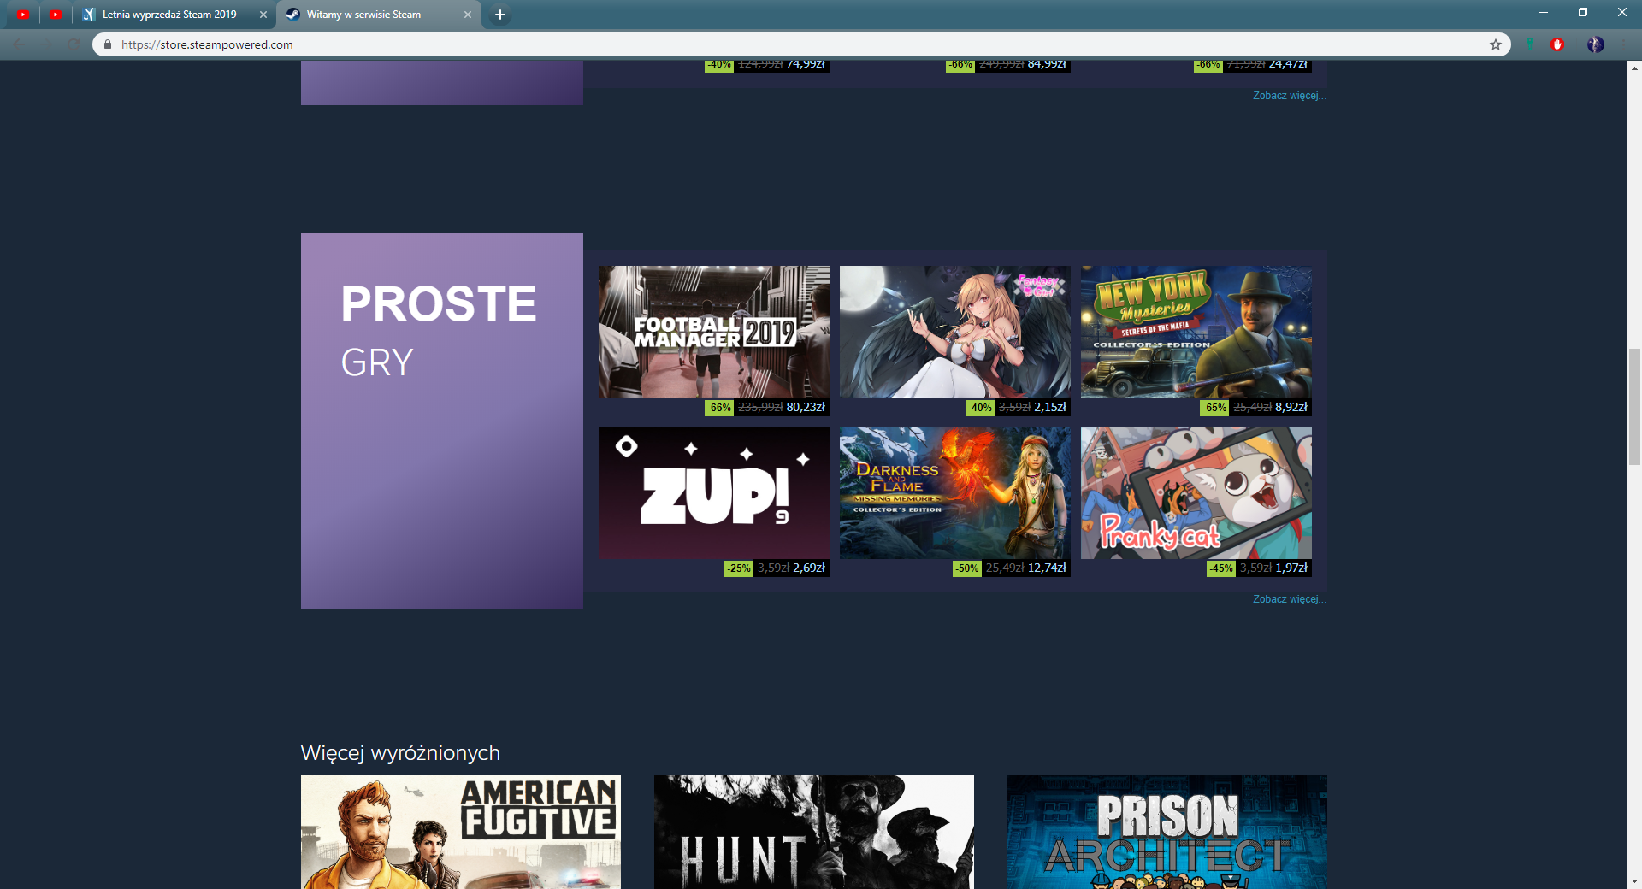1642x889 pixels.
Task: Click the scrollbar up arrow
Action: [1634, 68]
